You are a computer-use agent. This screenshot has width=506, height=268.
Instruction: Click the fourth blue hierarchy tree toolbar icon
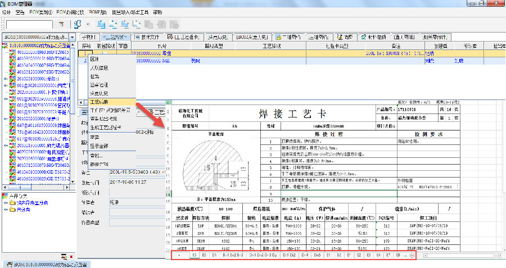click(138, 24)
